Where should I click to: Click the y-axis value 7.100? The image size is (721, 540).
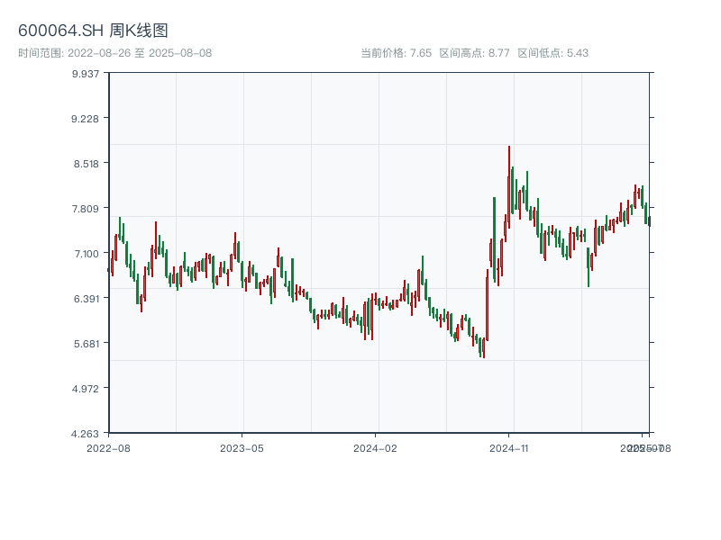click(87, 254)
